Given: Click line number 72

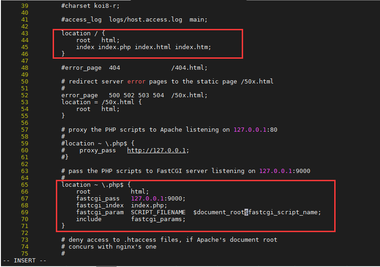Looking at the screenshot, I should (24, 233).
